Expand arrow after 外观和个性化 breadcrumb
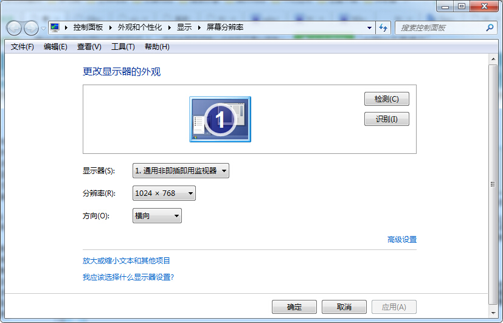This screenshot has height=323, width=503. pyautogui.click(x=169, y=27)
